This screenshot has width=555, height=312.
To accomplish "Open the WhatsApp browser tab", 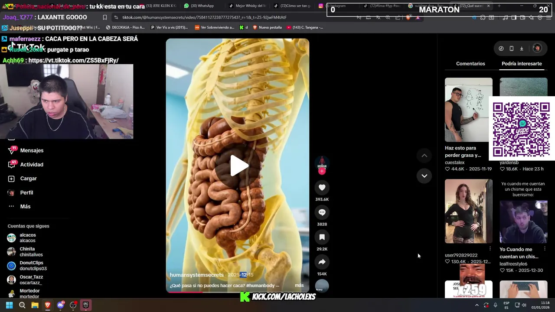I will pyautogui.click(x=199, y=6).
